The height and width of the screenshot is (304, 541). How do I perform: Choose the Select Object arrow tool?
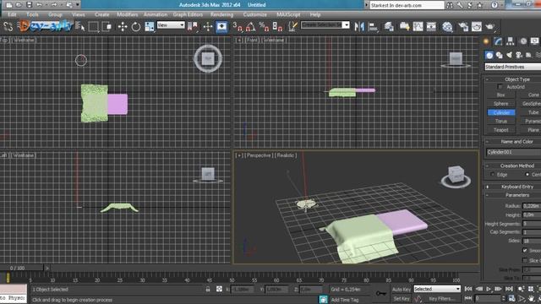point(80,26)
